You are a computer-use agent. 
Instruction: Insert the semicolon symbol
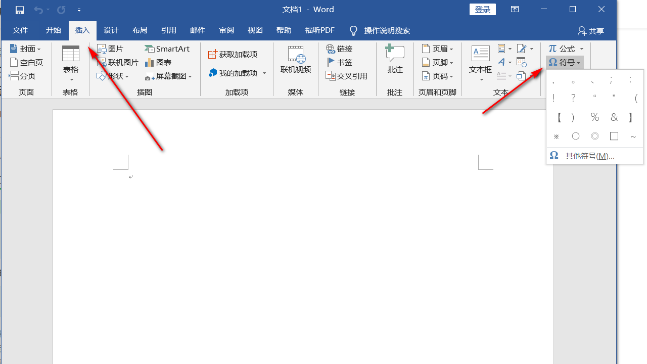tap(611, 80)
